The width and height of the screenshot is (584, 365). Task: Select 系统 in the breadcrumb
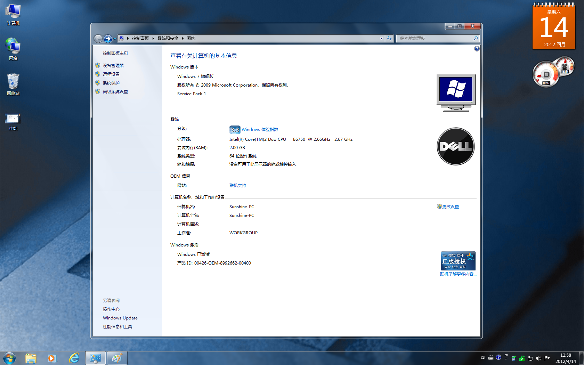pos(191,38)
